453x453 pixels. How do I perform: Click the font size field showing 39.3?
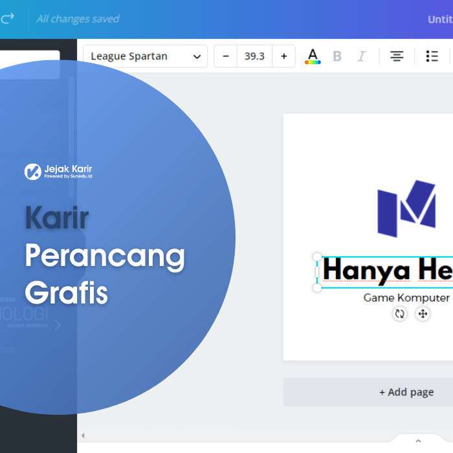(254, 56)
